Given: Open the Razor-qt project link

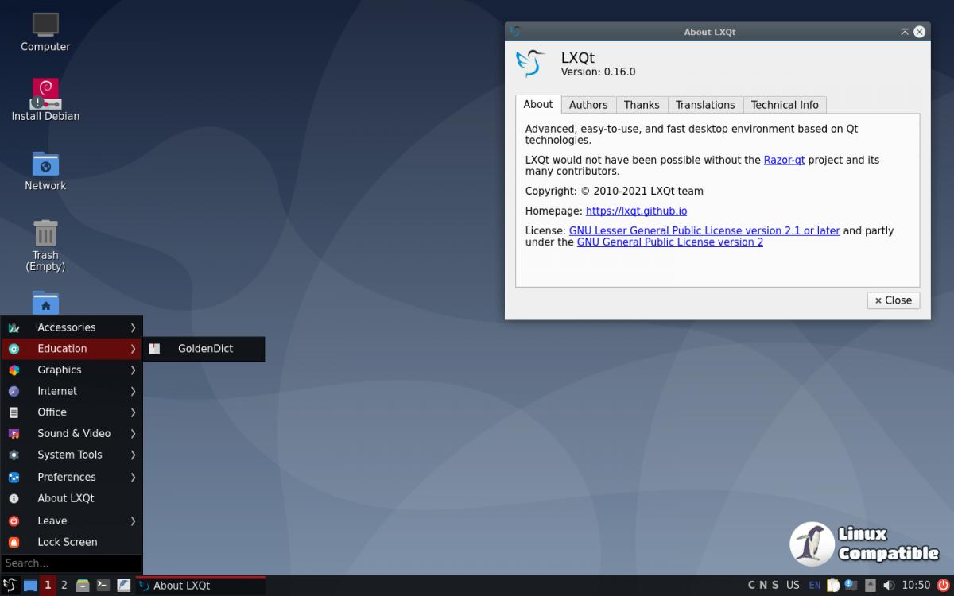Looking at the screenshot, I should [784, 160].
